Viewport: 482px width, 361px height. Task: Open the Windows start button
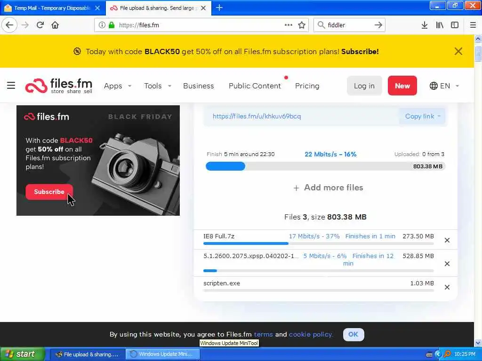coord(22,354)
